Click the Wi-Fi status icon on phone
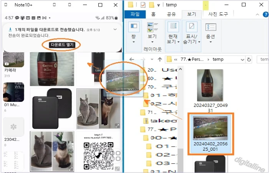Image resolution: width=269 pixels, height=173 pixels. [97, 18]
